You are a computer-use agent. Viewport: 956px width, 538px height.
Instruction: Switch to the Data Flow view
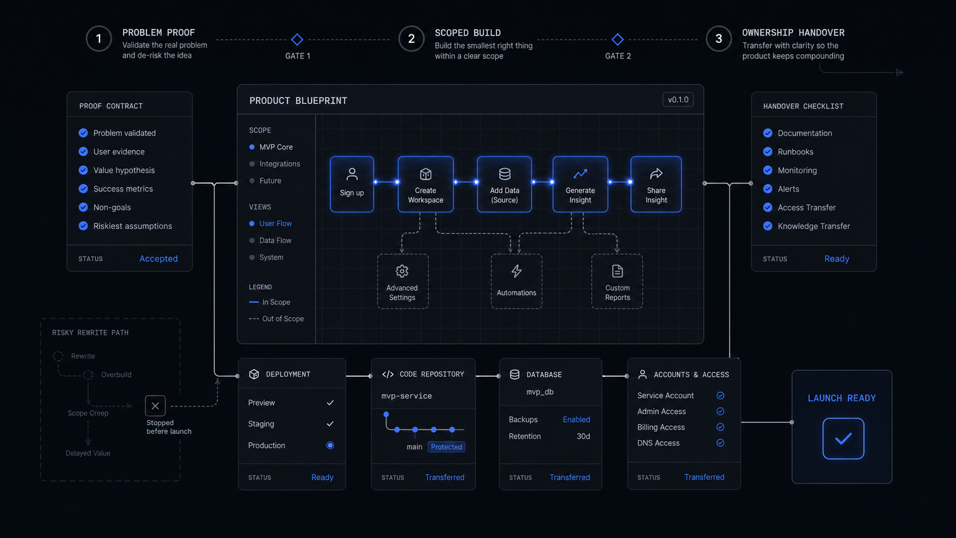point(270,241)
